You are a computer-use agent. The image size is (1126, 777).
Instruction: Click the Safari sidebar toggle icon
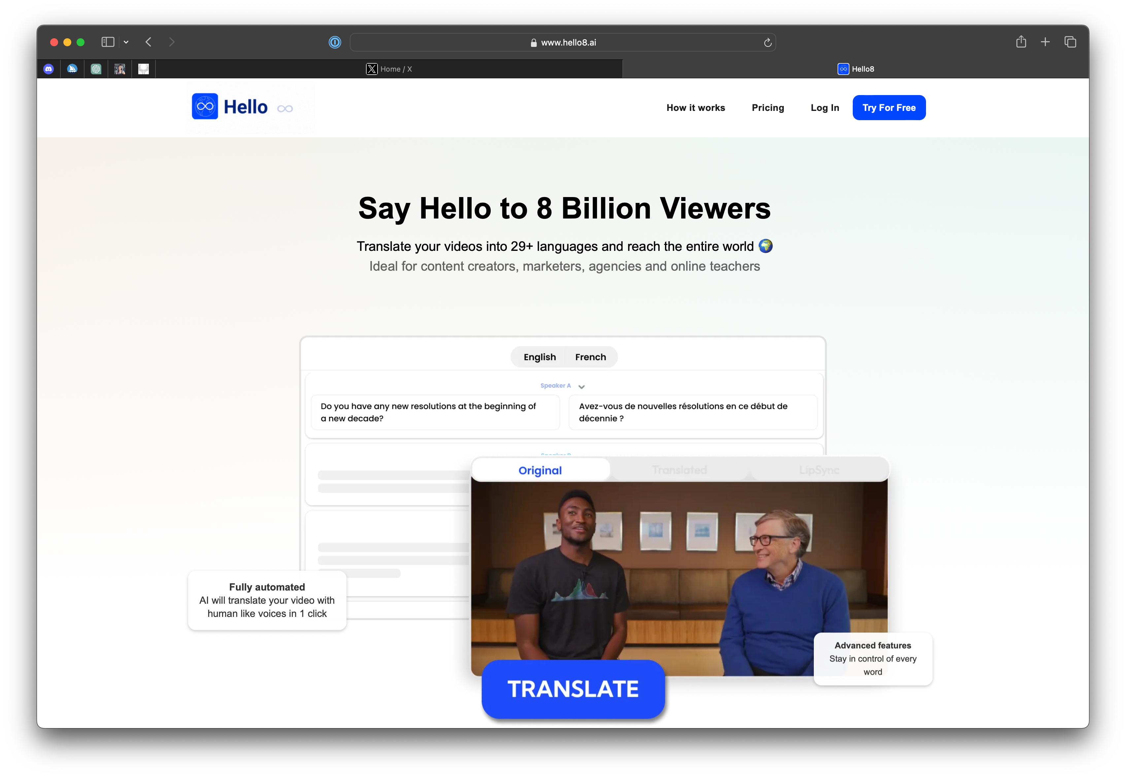[108, 42]
